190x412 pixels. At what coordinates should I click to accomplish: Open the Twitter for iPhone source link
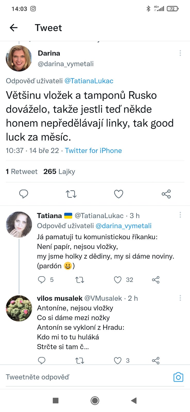(x=93, y=151)
